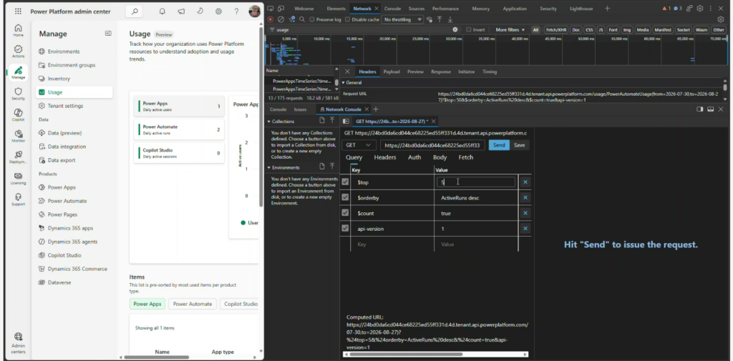Toggle the Disable cache checkbox
The height and width of the screenshot is (361, 733).
coord(347,19)
